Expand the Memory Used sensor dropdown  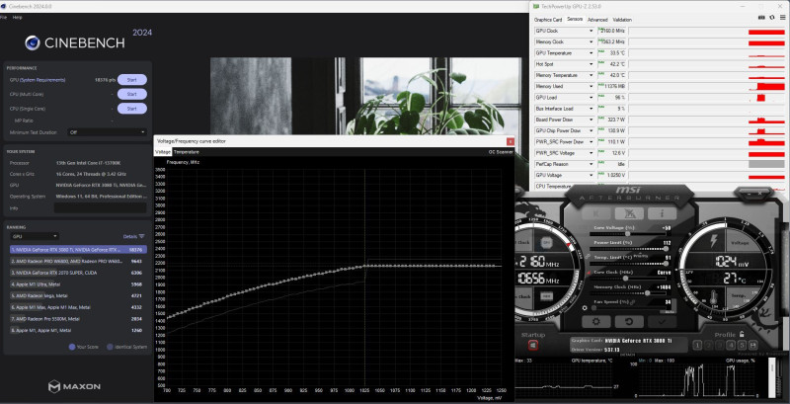point(591,86)
